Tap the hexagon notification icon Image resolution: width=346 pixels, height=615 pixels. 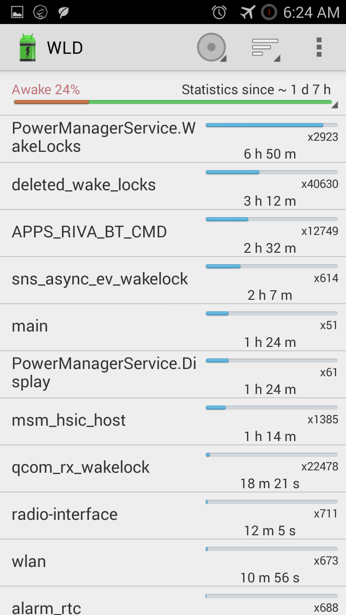[x=40, y=12]
